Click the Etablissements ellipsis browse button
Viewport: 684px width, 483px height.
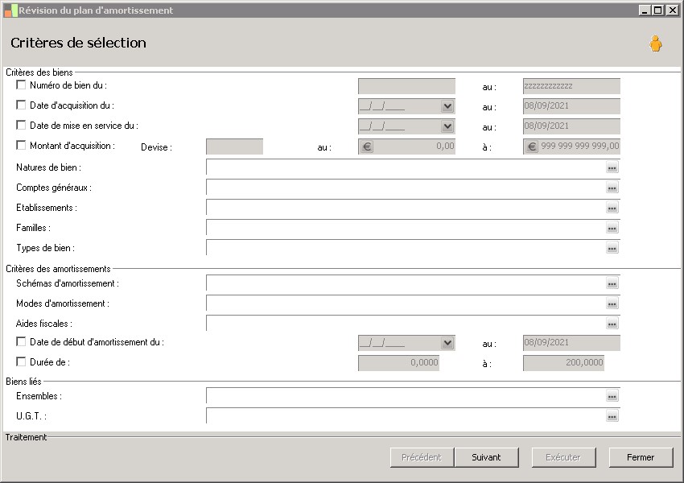612,208
